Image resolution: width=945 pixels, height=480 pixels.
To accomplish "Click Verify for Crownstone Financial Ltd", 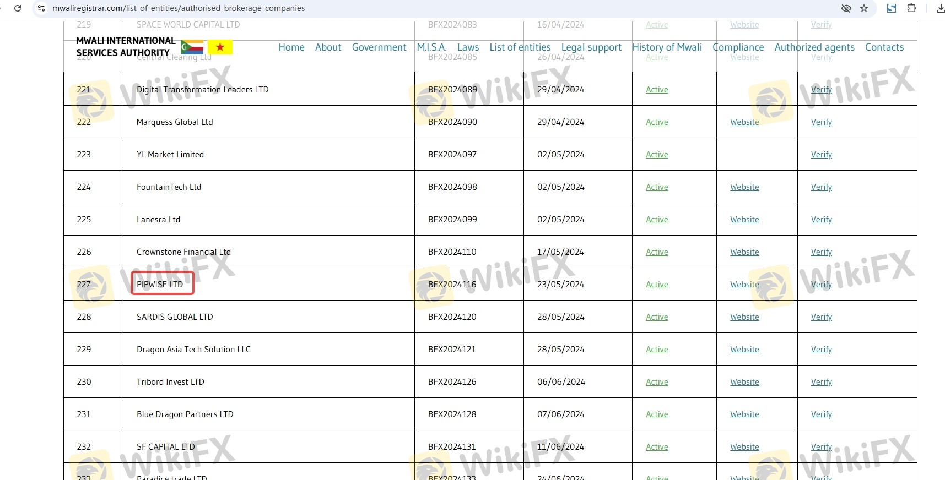I will [x=822, y=252].
